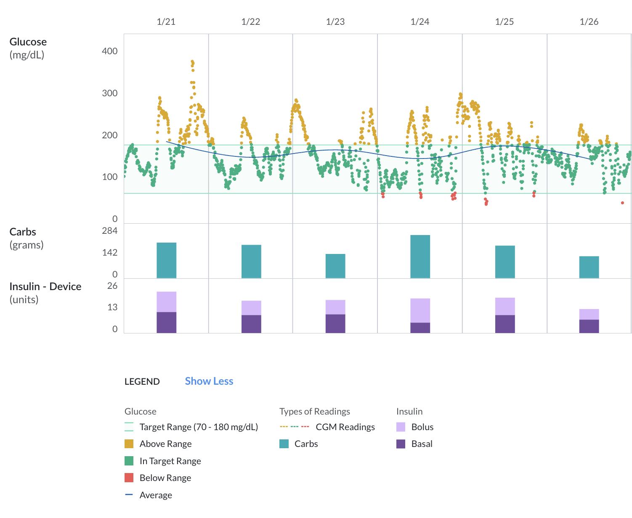Click the Above Range yellow legend icon
The width and height of the screenshot is (632, 518).
pyautogui.click(x=130, y=444)
